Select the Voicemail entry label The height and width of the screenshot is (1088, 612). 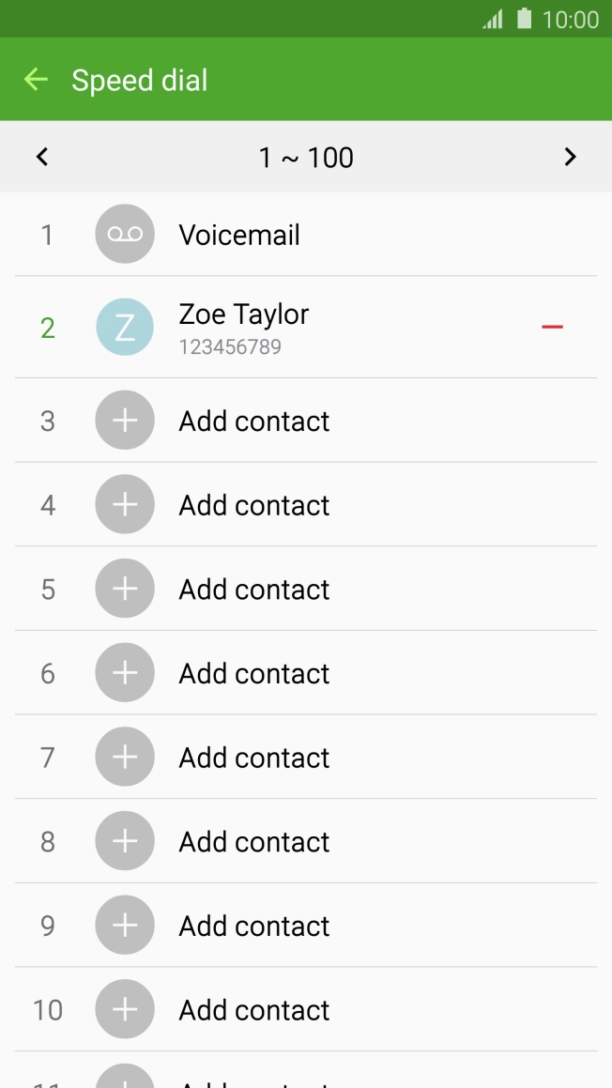point(239,234)
